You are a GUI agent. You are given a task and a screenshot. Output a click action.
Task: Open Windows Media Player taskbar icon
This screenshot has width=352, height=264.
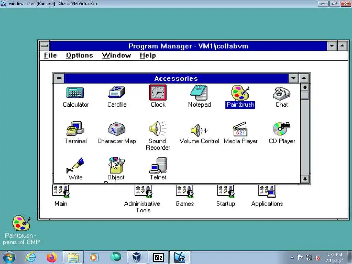[x=94, y=257]
